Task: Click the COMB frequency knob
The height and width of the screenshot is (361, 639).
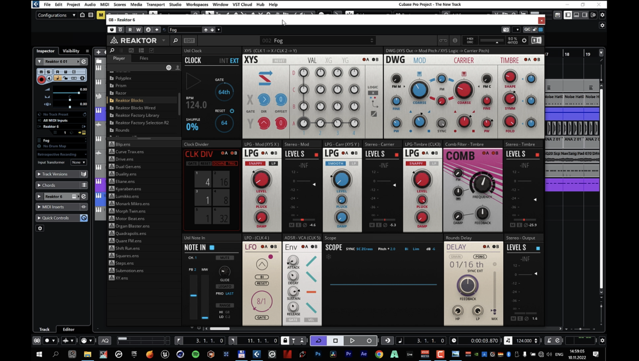Action: coord(482,183)
